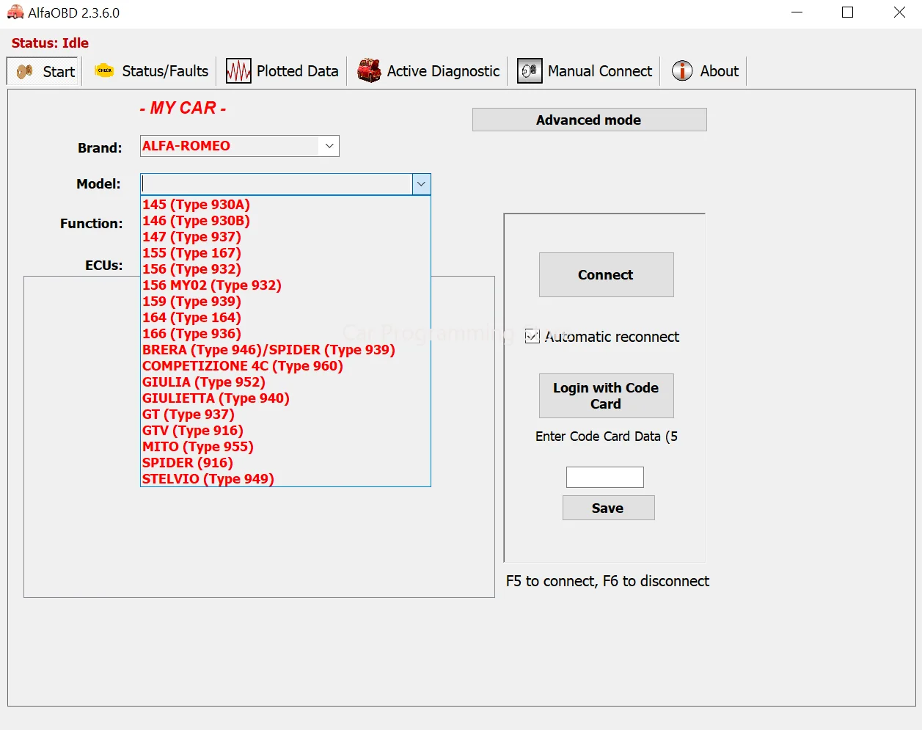Click the Manual Connect icon
The image size is (922, 730).
coord(530,71)
